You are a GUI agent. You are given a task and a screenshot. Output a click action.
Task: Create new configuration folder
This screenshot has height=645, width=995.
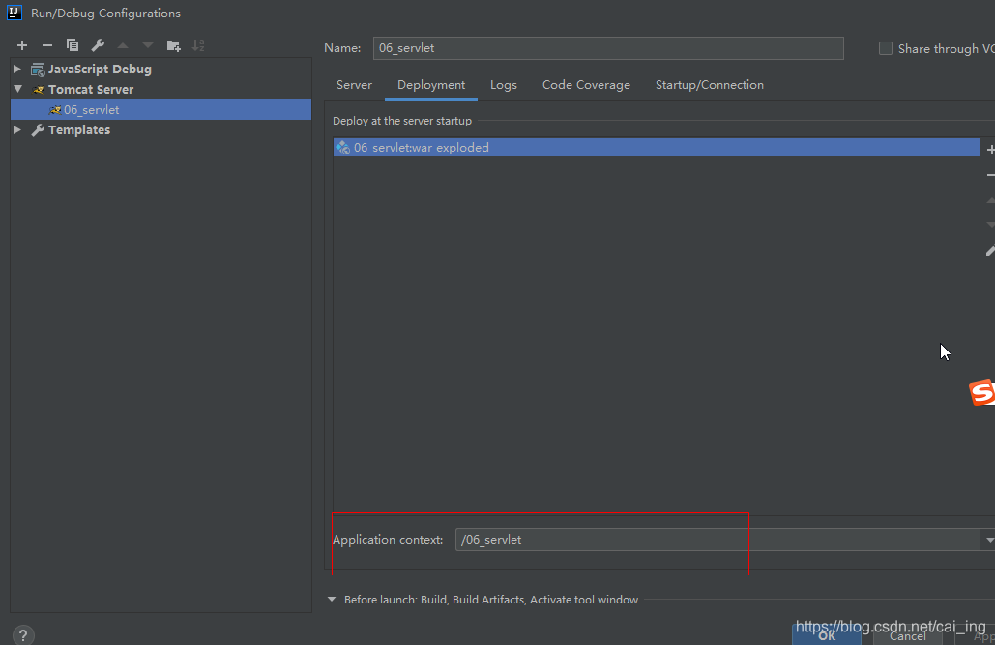(x=173, y=45)
